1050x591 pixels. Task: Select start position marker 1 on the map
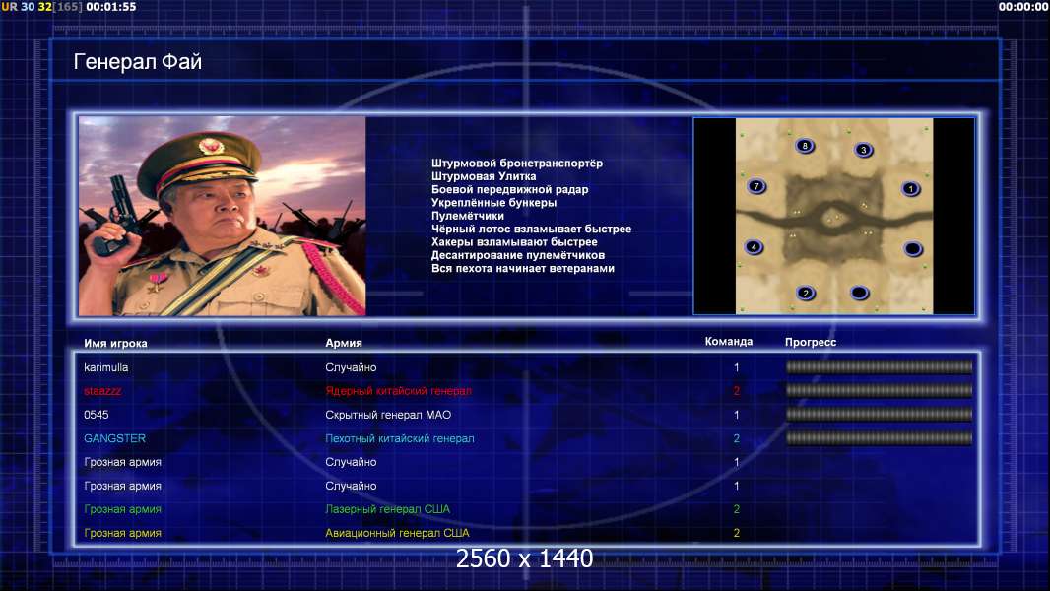(x=911, y=189)
